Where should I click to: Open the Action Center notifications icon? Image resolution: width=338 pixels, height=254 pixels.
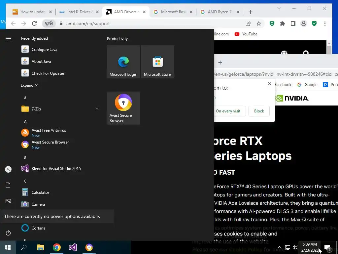(x=328, y=247)
